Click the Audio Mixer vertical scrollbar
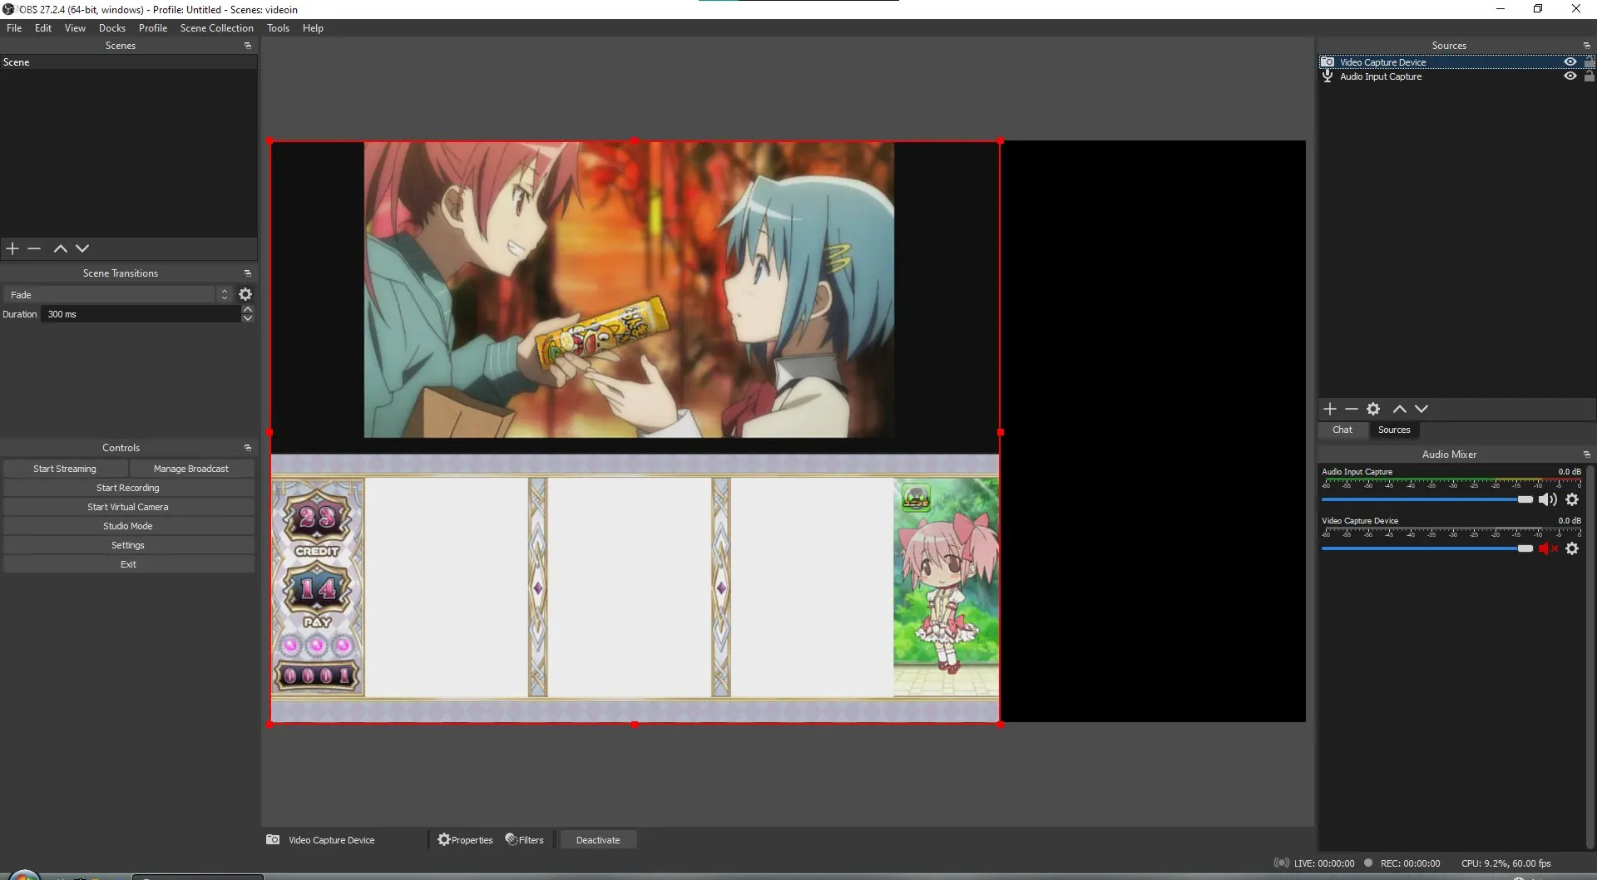1597x880 pixels. click(1590, 656)
